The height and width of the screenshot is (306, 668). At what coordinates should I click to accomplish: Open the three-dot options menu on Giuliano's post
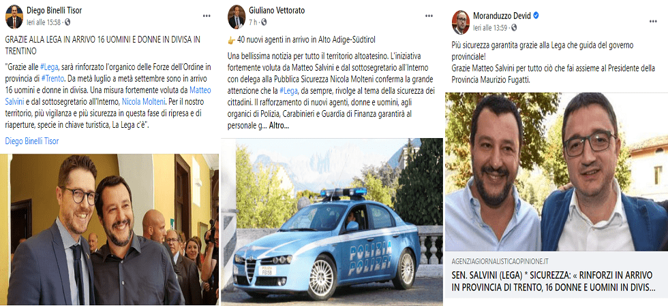click(429, 16)
